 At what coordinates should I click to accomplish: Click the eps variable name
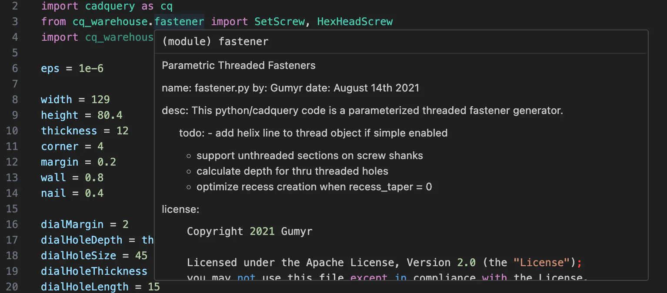click(x=50, y=68)
